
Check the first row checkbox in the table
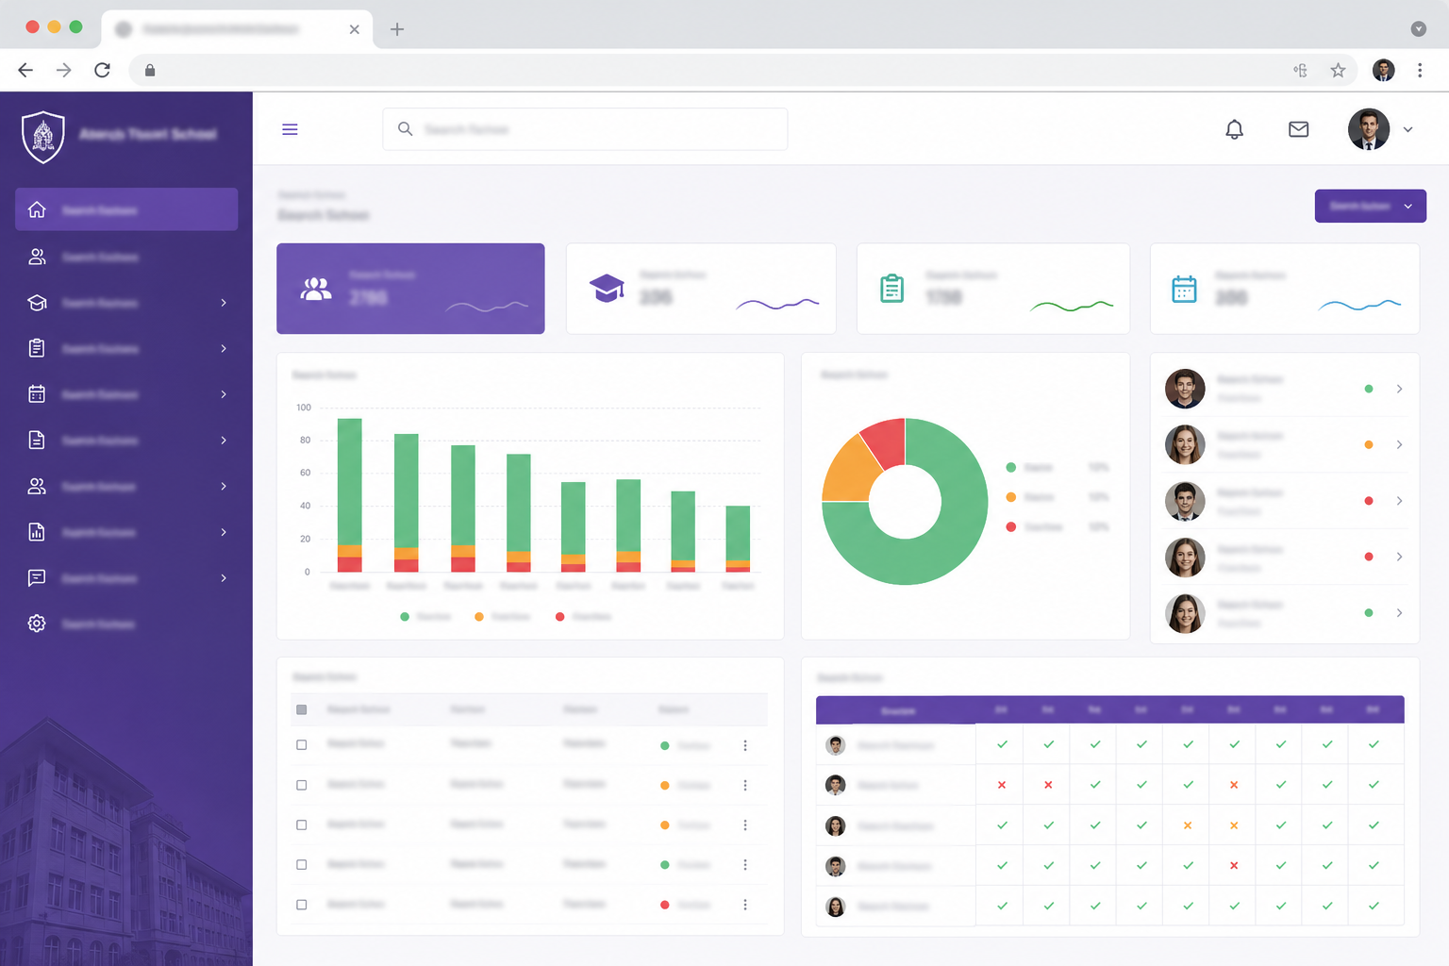click(302, 745)
